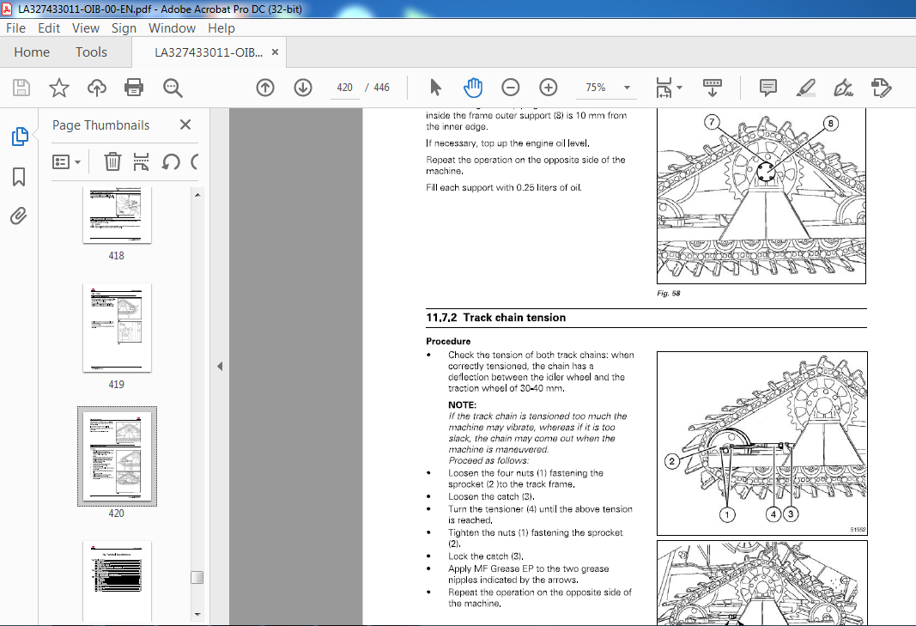Click the send for signature icon
916x626 pixels.
point(881,88)
